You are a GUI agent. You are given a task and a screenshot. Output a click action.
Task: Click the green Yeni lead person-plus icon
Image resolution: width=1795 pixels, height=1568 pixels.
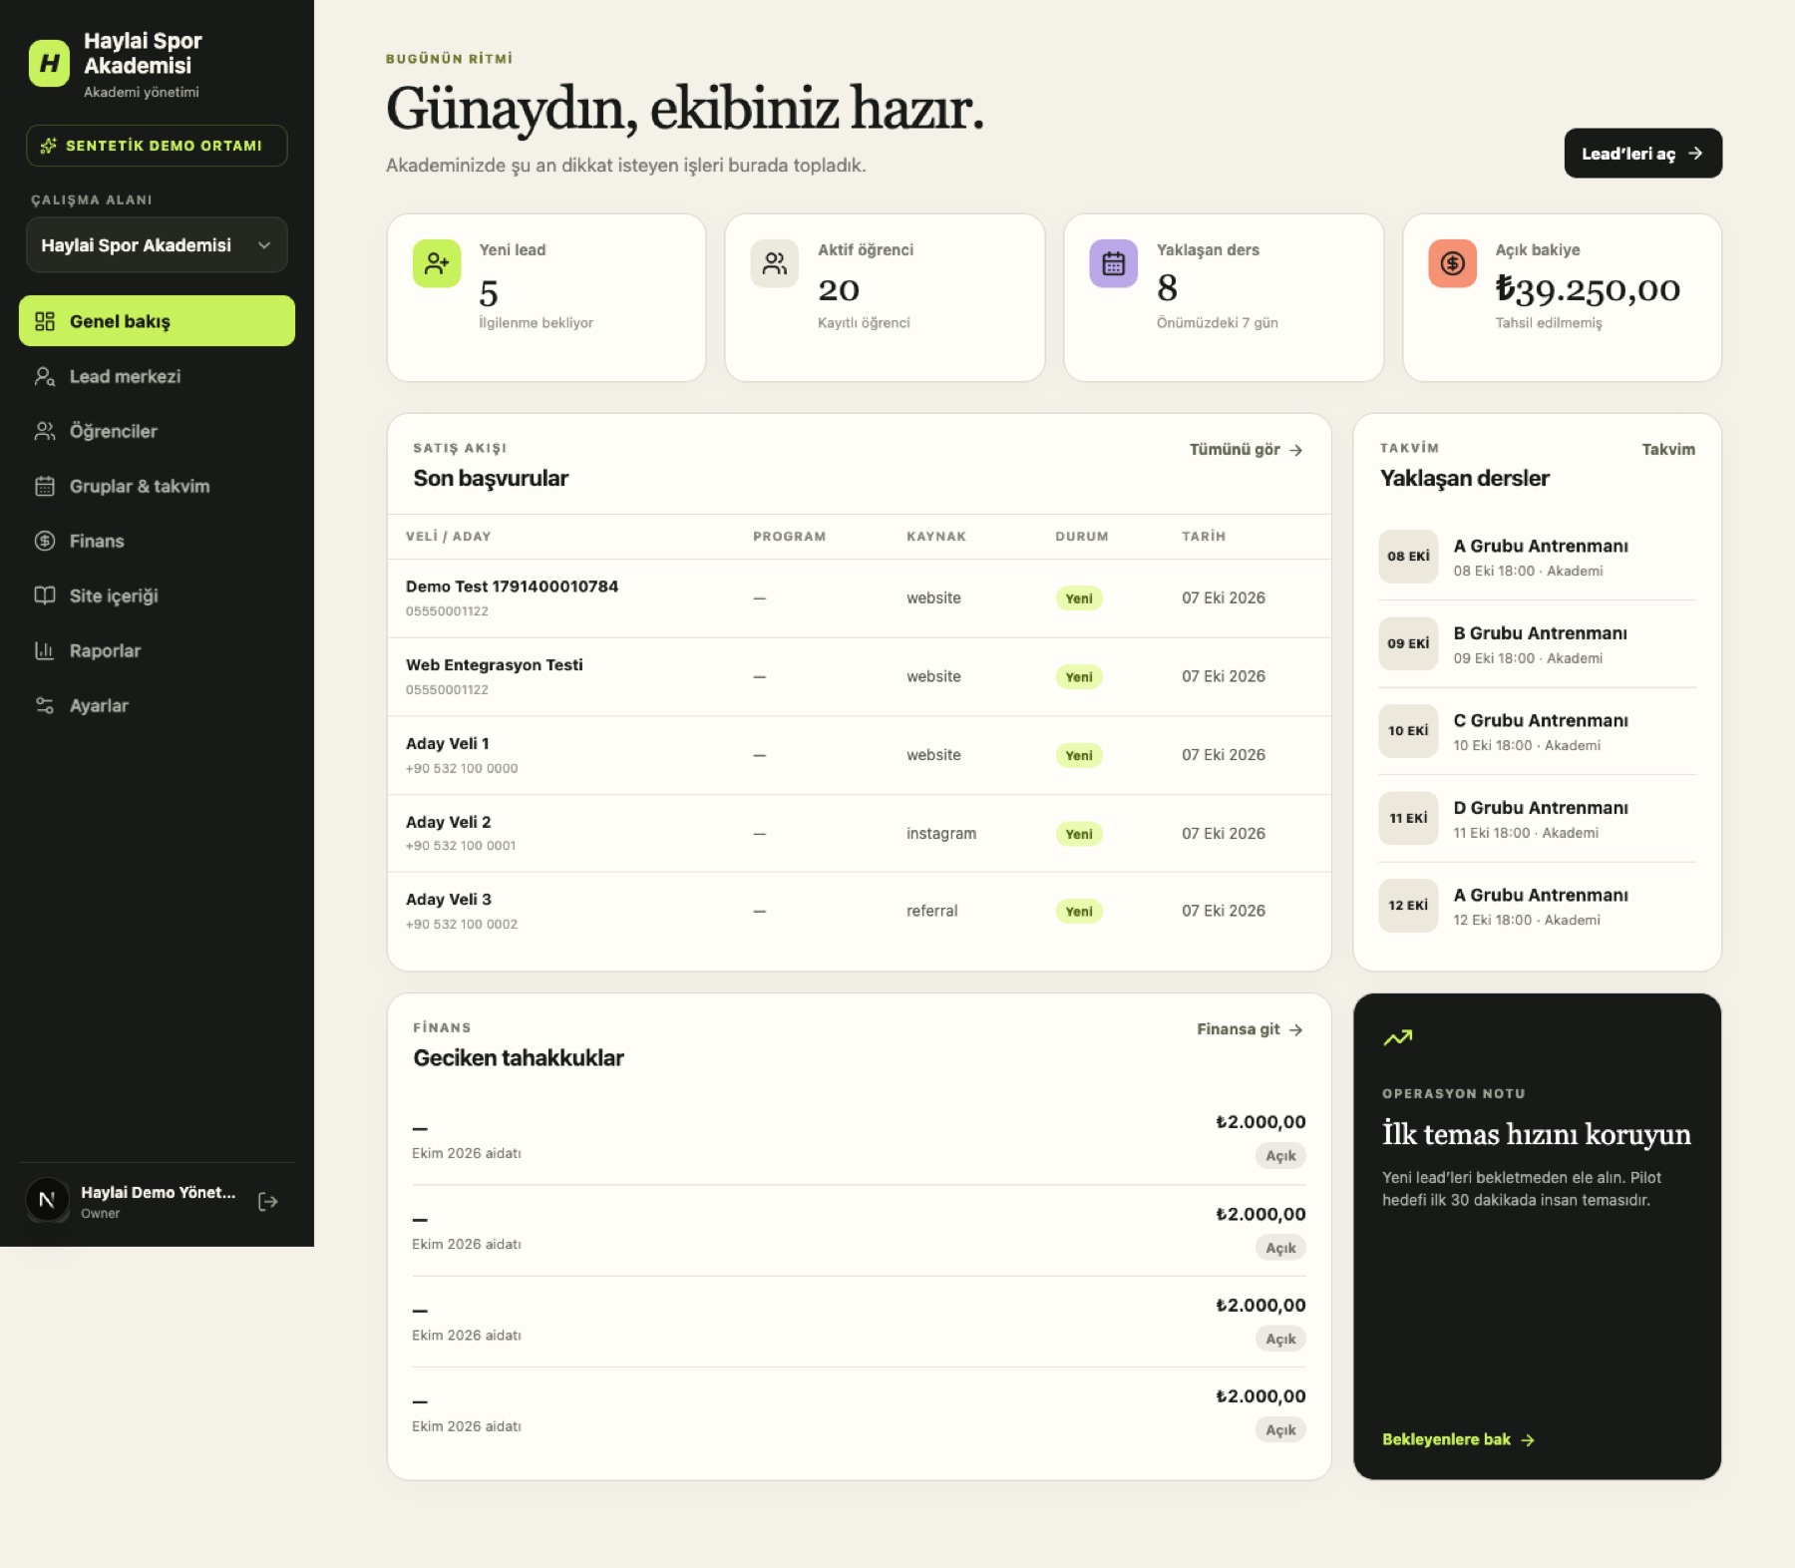[437, 263]
